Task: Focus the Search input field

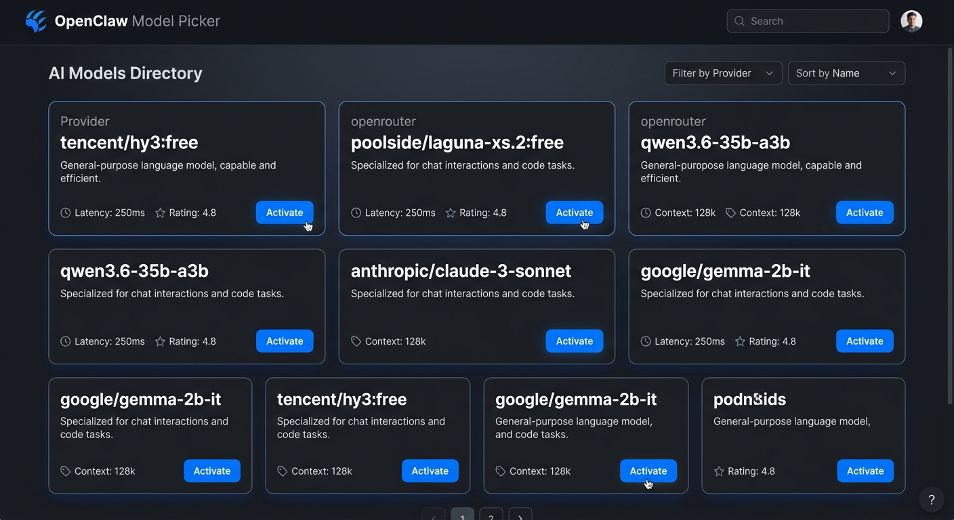Action: 808,21
